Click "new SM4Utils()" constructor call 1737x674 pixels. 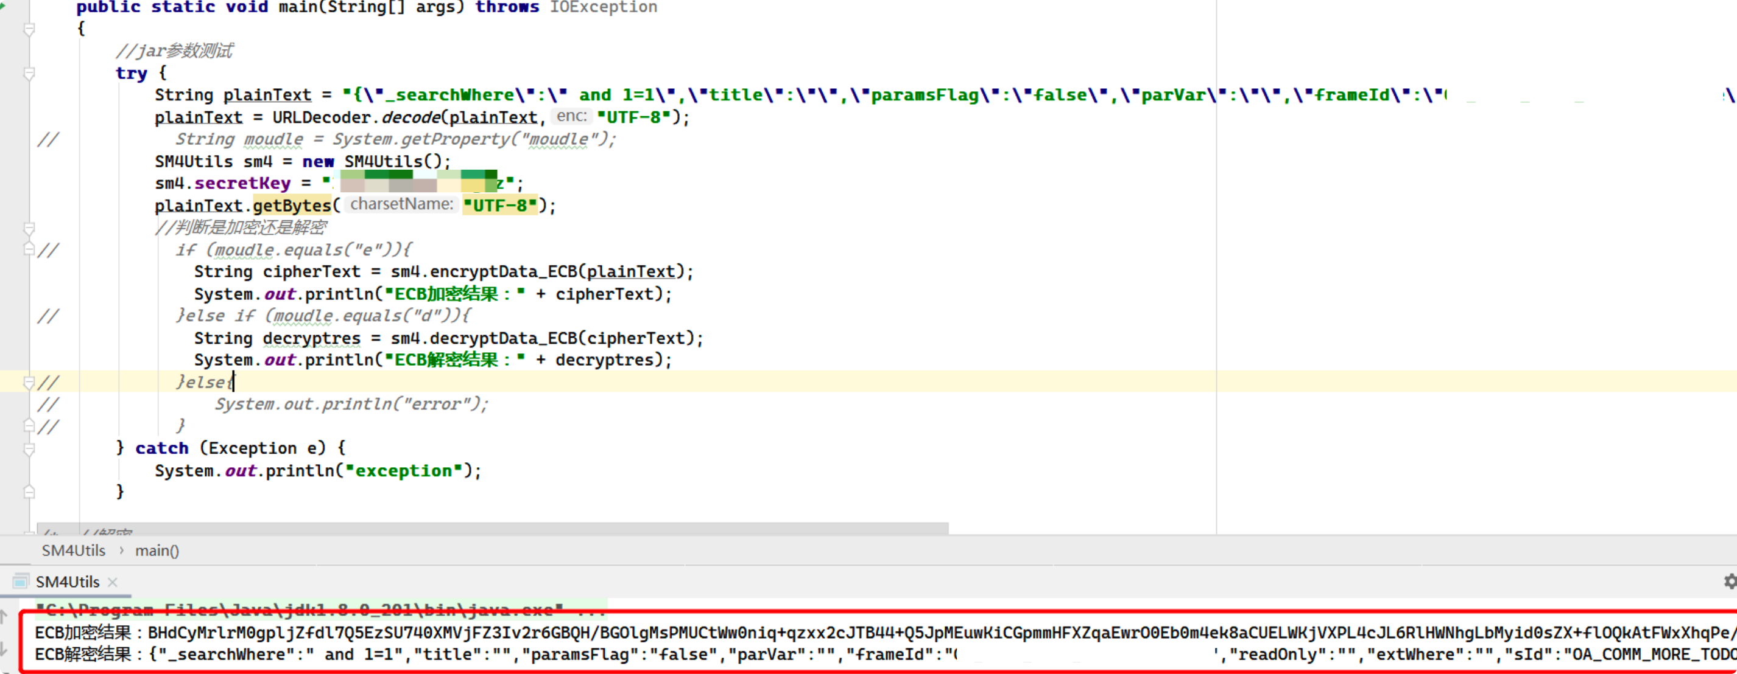pyautogui.click(x=372, y=162)
